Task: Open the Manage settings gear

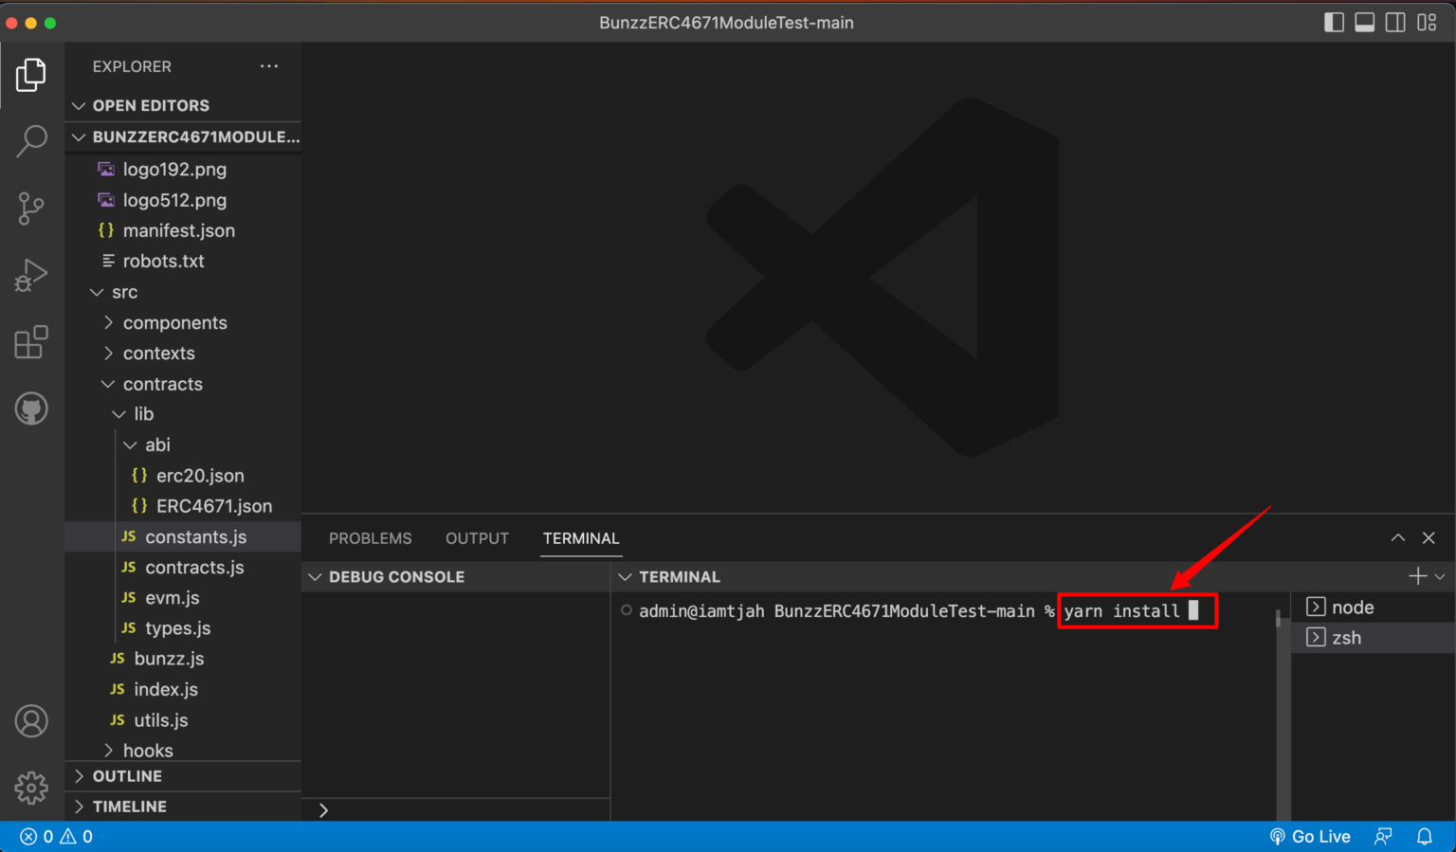Action: [x=31, y=788]
